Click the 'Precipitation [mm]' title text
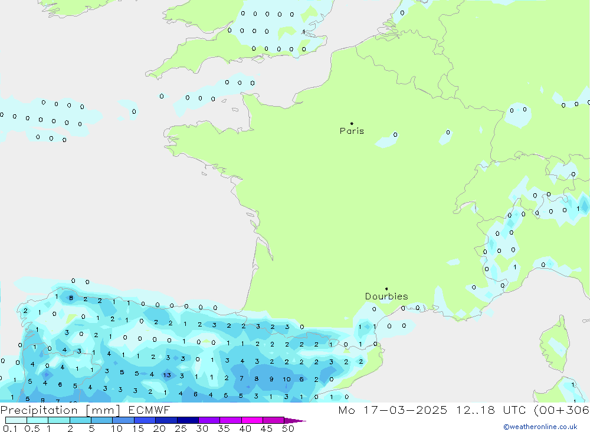Viewport: 590px width, 432px height. coord(60,410)
